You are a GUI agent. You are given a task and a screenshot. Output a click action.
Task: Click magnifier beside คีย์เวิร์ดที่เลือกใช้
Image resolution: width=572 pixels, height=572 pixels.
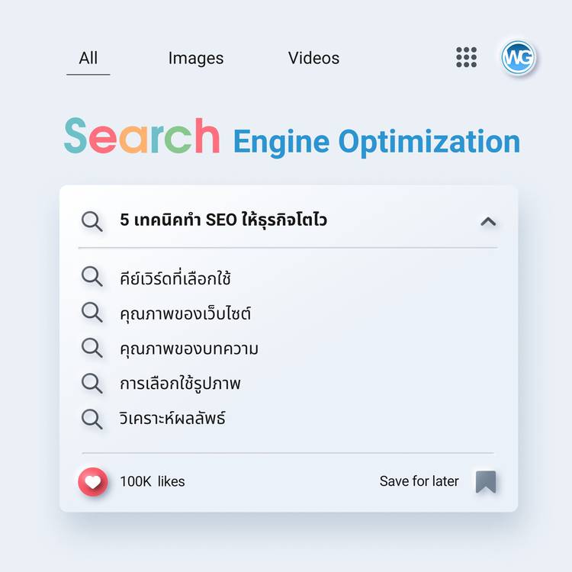(92, 277)
